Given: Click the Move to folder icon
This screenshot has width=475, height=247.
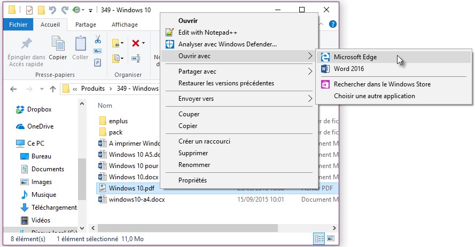Looking at the screenshot, I should point(116,43).
